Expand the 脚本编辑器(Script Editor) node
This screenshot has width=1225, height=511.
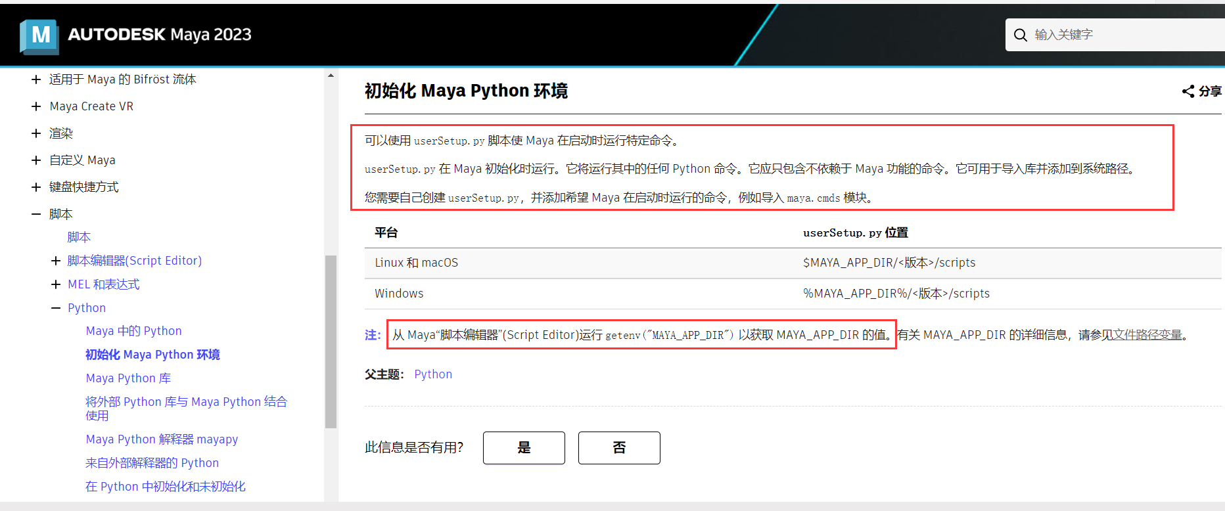click(x=56, y=261)
